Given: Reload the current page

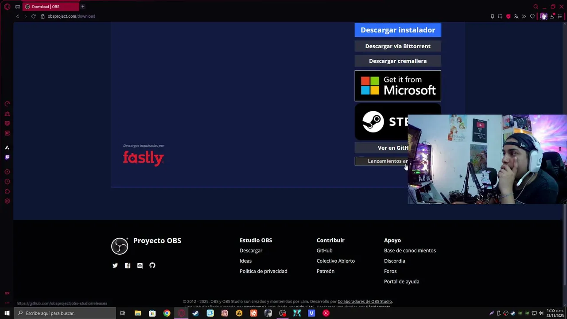Looking at the screenshot, I should (x=33, y=16).
